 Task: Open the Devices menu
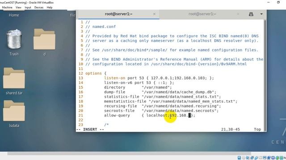(39, 8)
